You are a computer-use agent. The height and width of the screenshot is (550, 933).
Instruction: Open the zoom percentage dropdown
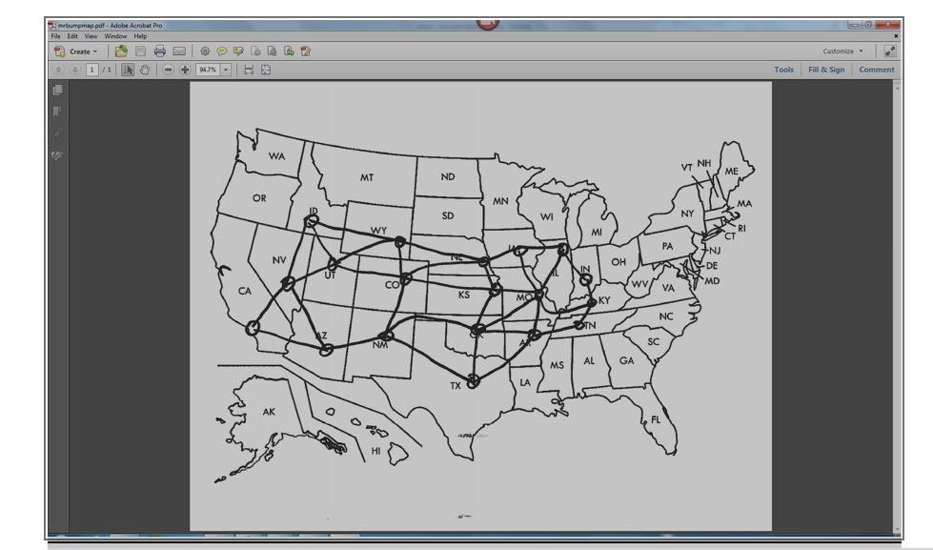click(x=224, y=70)
